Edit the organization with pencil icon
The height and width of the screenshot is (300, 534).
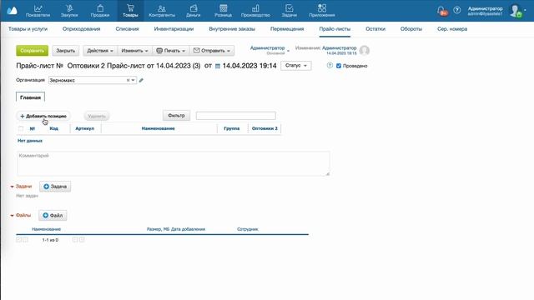141,80
